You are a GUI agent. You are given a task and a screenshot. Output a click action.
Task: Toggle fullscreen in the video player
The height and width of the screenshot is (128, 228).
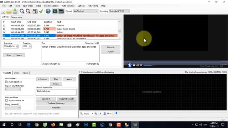tap(141, 65)
